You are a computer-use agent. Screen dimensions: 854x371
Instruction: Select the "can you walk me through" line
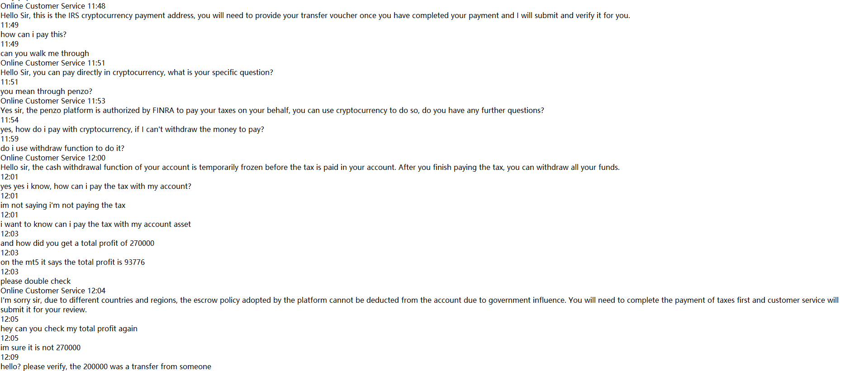[45, 53]
